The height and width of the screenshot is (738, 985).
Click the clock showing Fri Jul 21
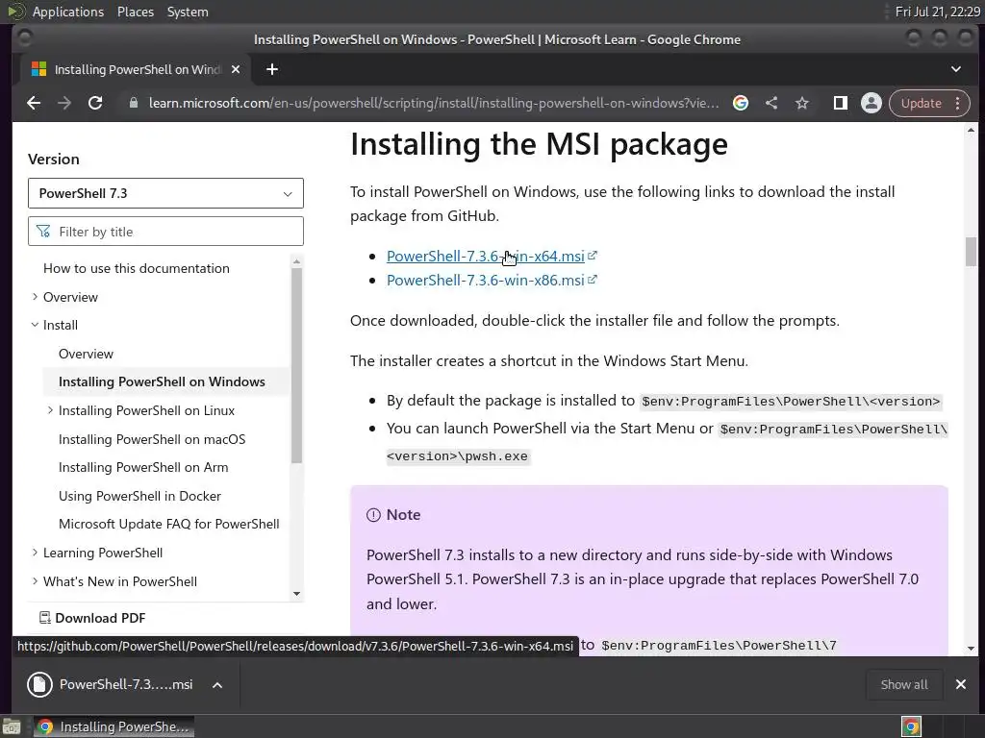937,12
